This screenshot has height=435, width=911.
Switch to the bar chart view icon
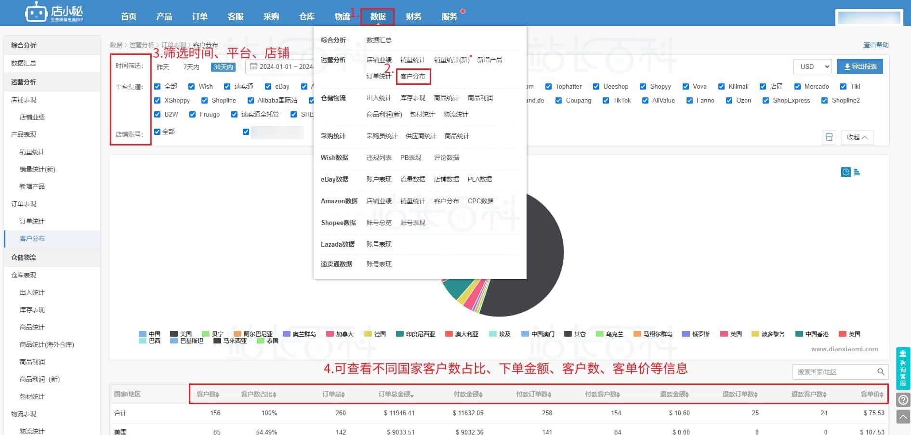(857, 172)
